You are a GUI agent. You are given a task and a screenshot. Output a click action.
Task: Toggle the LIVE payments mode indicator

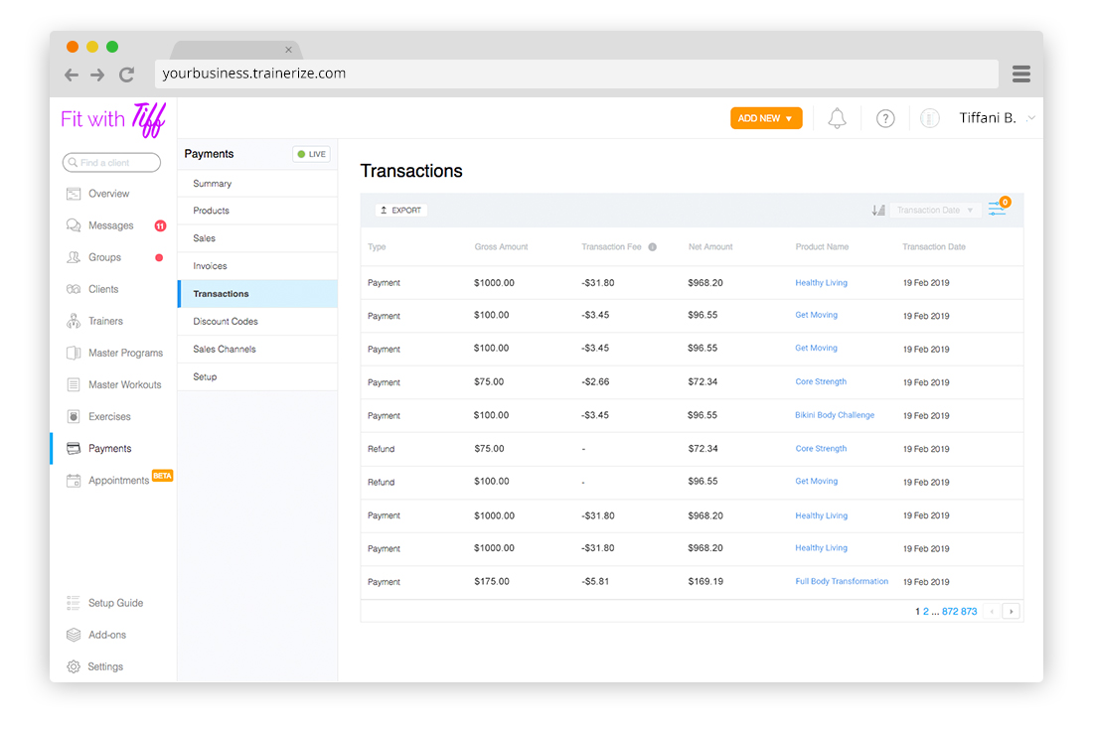(311, 154)
